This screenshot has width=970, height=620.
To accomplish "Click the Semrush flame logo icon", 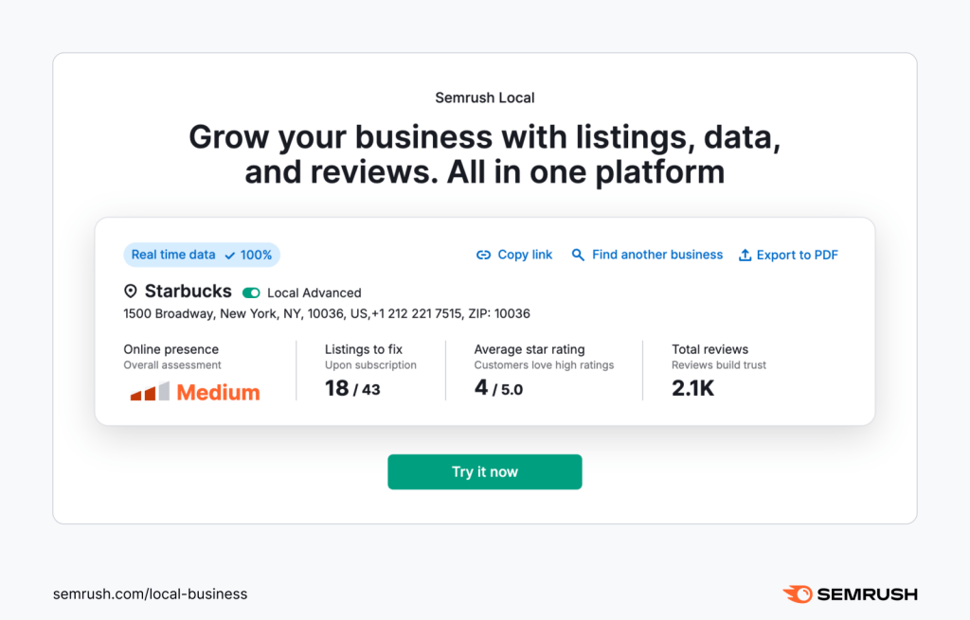I will click(797, 594).
